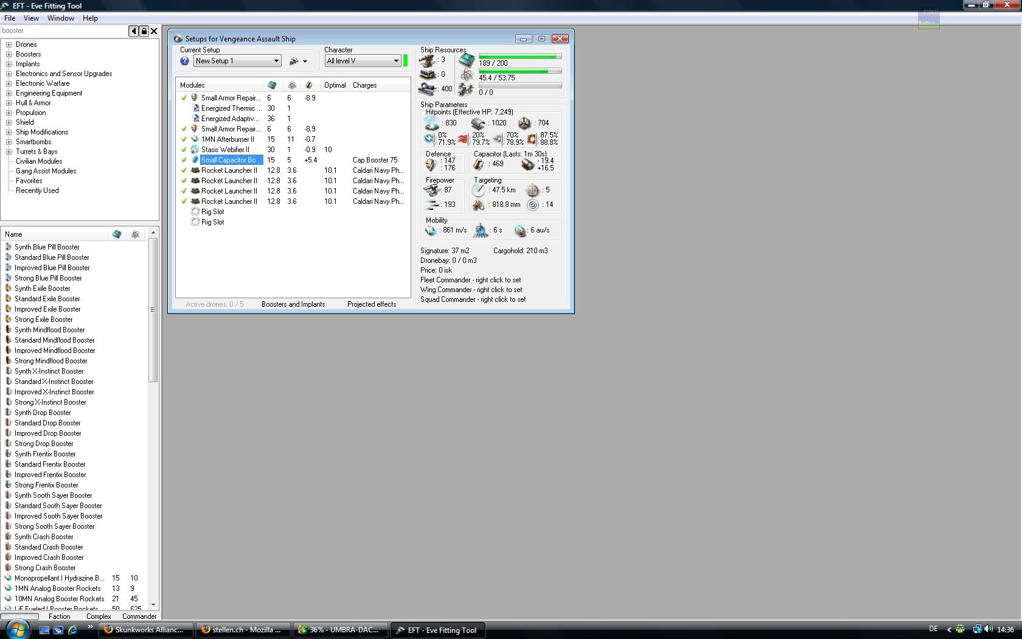This screenshot has height=639, width=1022.
Task: Expand the Shield tree node
Action: coord(9,122)
